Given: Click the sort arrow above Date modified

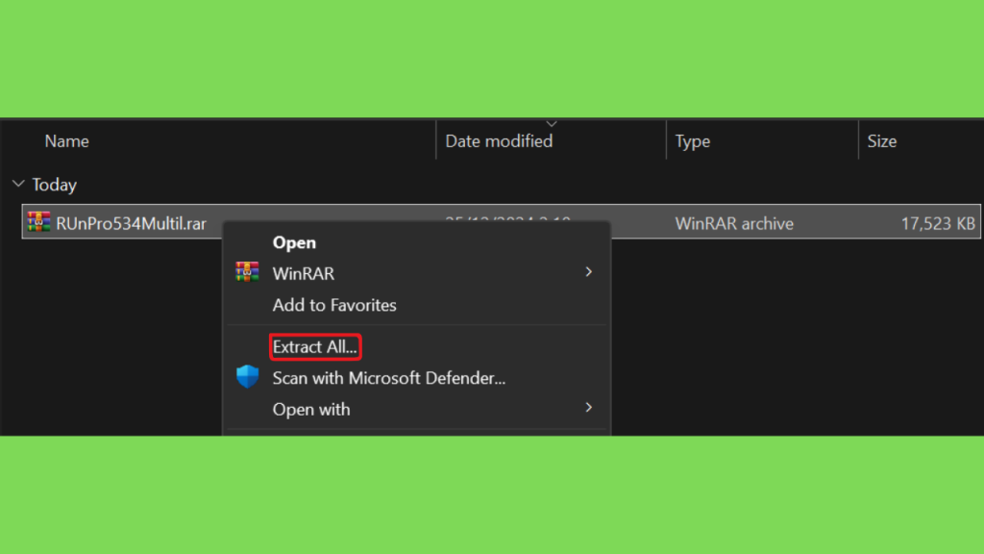Looking at the screenshot, I should 552,124.
